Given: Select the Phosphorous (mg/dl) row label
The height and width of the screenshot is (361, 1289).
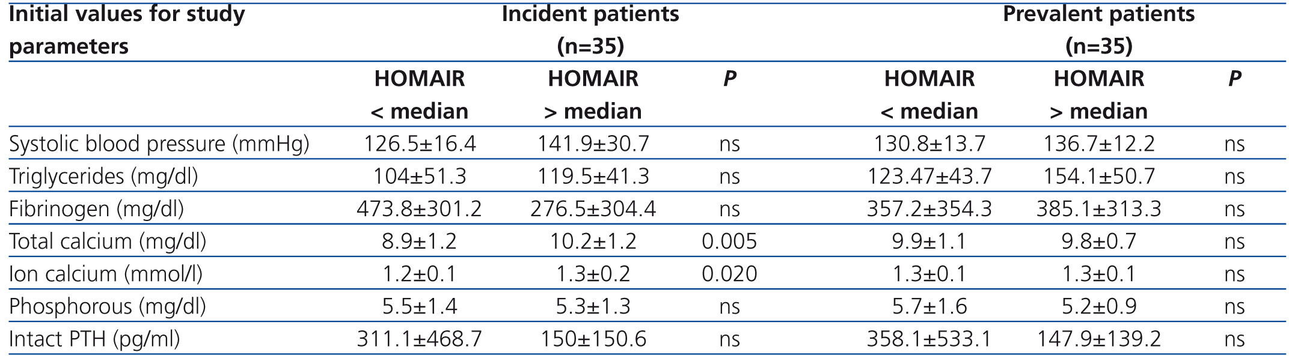Looking at the screenshot, I should click(108, 306).
